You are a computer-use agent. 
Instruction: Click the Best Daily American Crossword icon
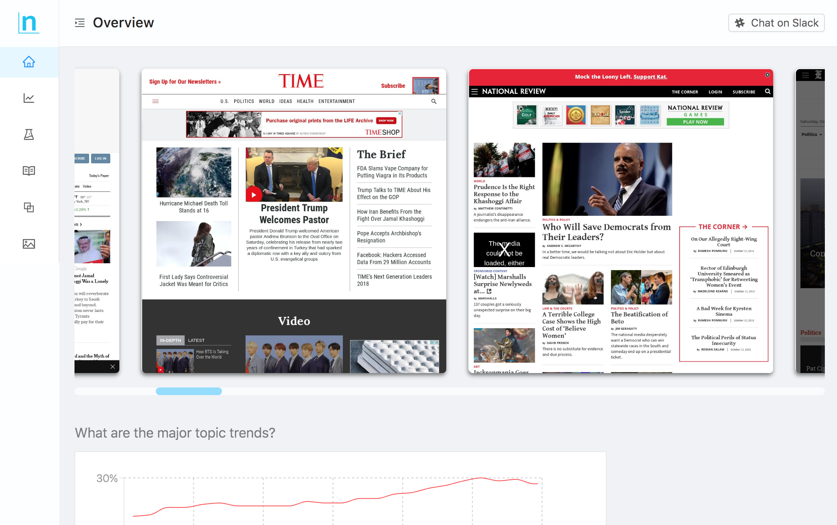551,115
